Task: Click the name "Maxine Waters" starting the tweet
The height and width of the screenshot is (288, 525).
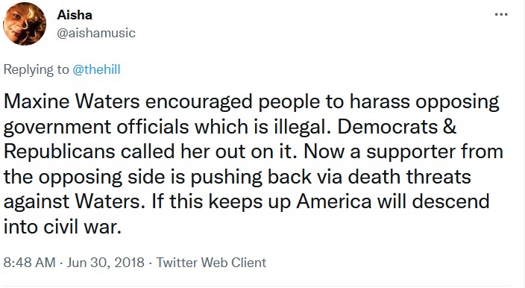Action: click(x=72, y=101)
